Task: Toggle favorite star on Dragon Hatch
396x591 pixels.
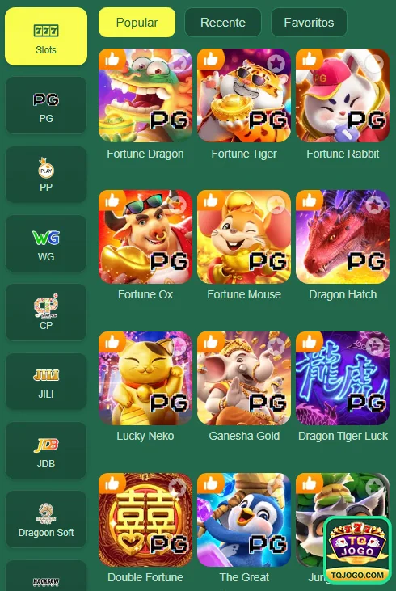Action: tap(376, 205)
